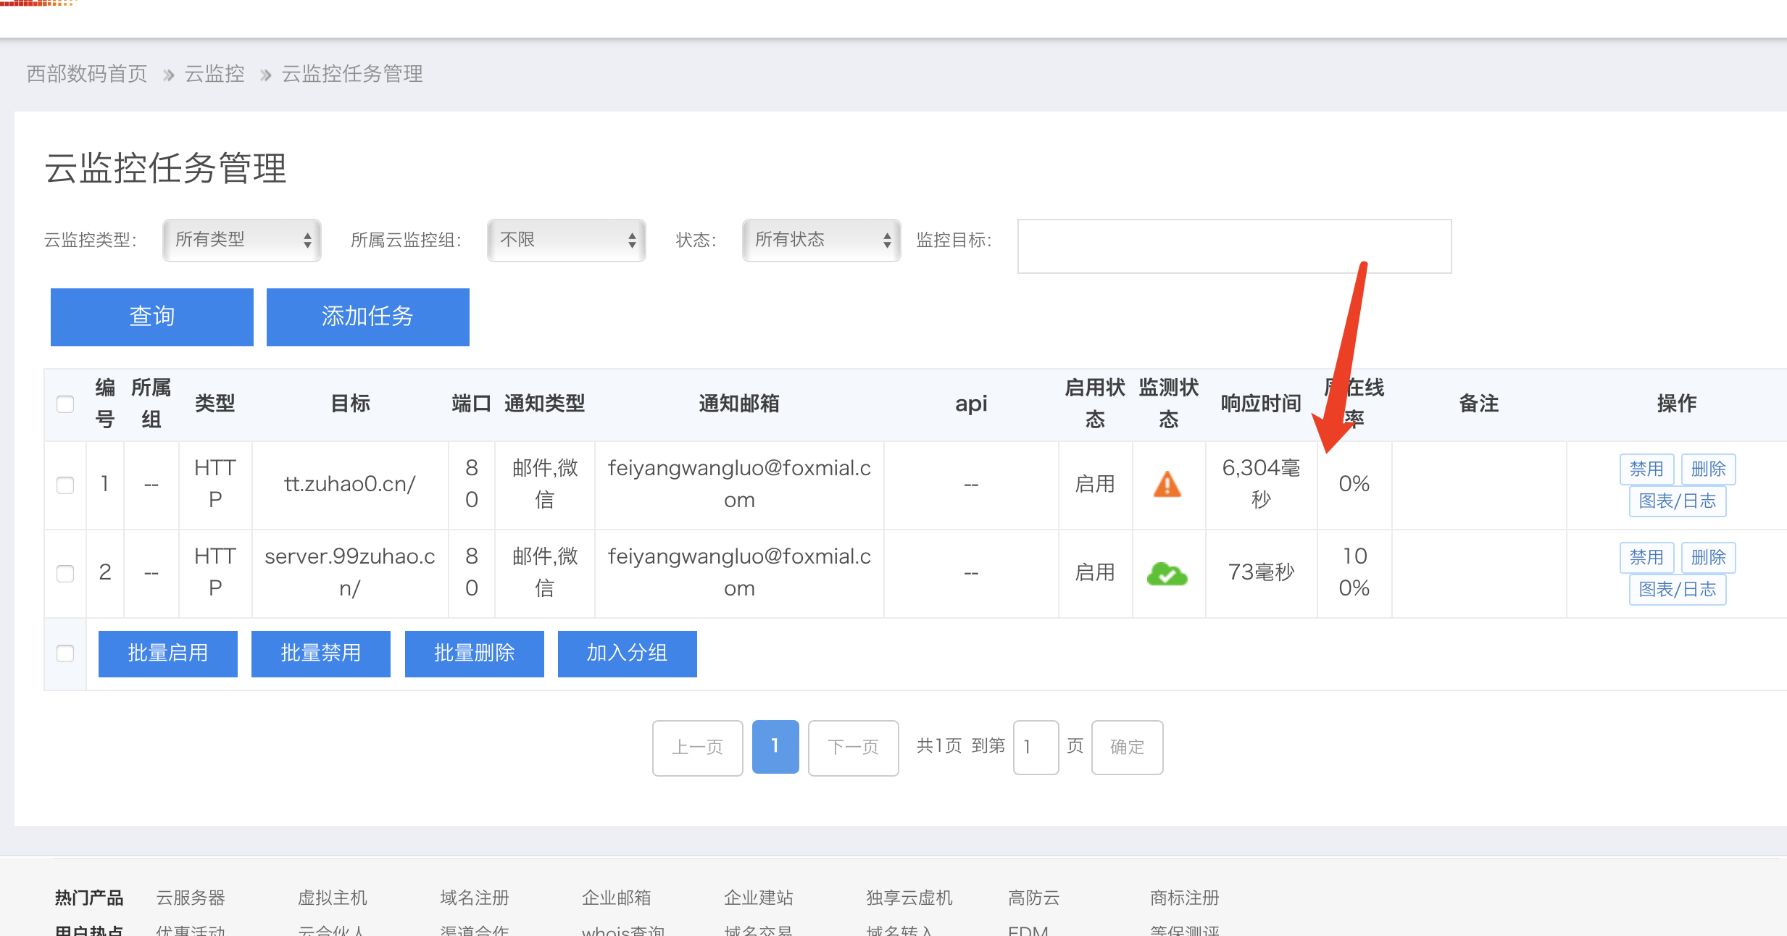The image size is (1787, 936).
Task: Check the checkbox for task row 2
Action: tap(65, 573)
